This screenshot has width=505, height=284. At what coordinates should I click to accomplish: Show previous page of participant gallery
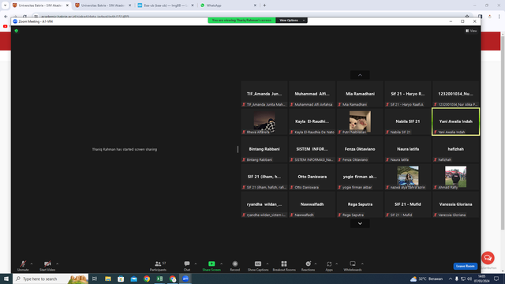coord(360,75)
